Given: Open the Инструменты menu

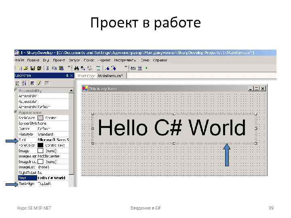Looking at the screenshot, I should (125, 60).
